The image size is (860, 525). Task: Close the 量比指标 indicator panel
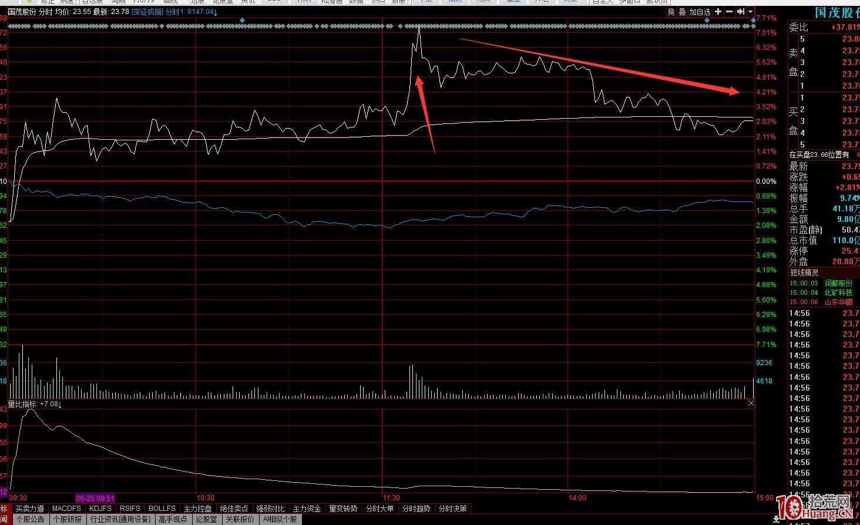[751, 403]
